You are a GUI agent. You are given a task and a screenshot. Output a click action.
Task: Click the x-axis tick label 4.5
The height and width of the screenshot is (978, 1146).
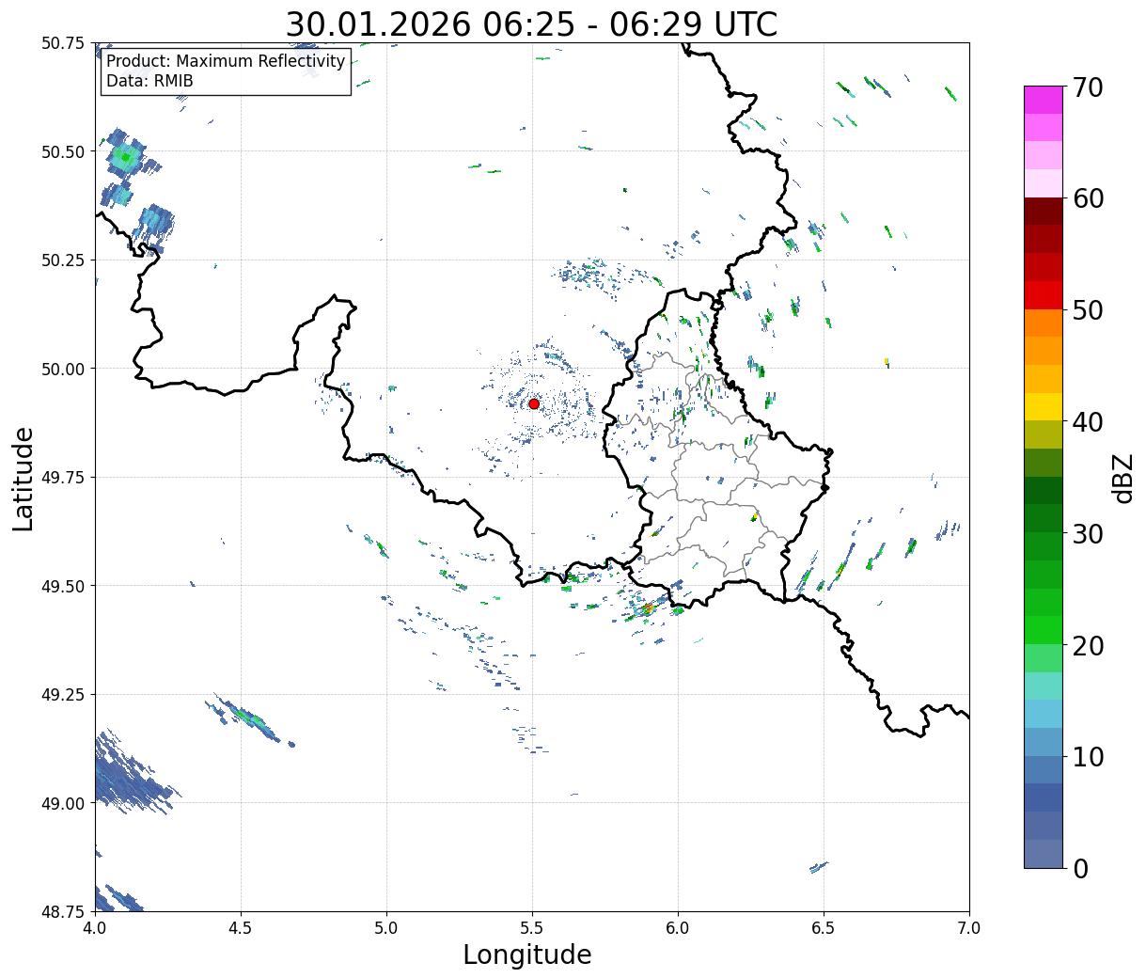241,928
